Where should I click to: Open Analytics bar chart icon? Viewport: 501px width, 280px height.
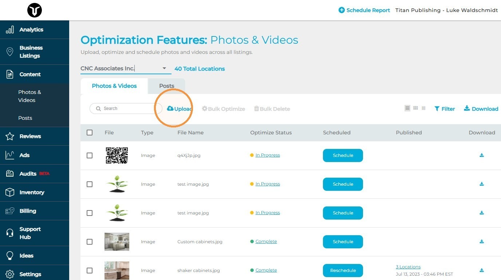coord(10,29)
